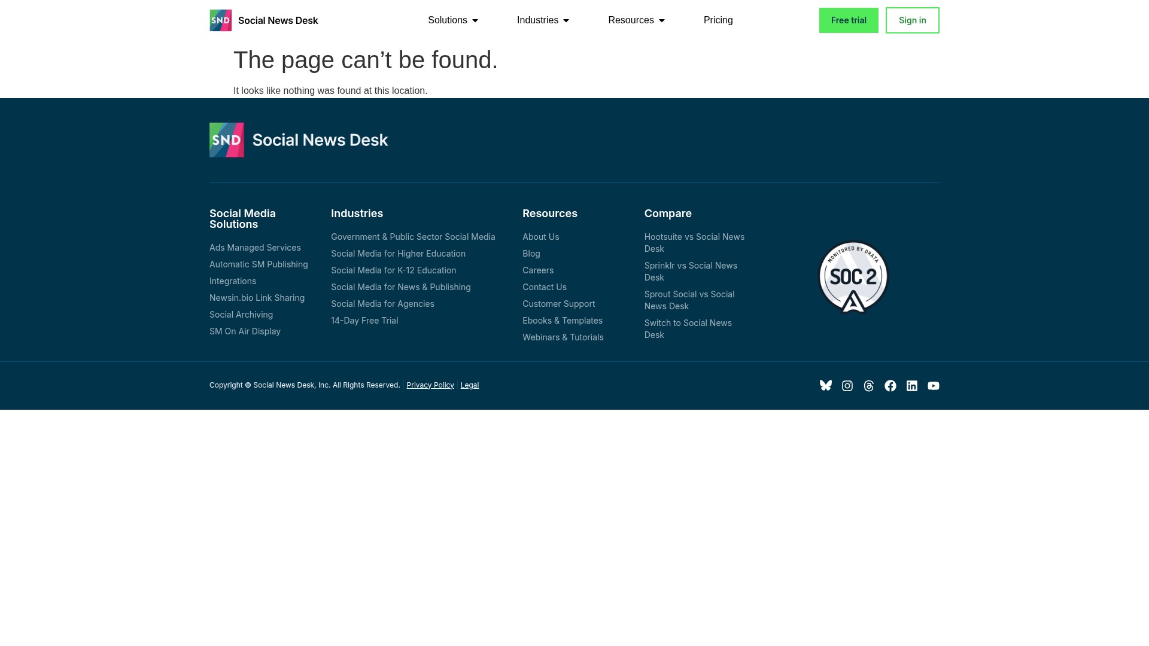Open the Facebook social icon

(890, 386)
